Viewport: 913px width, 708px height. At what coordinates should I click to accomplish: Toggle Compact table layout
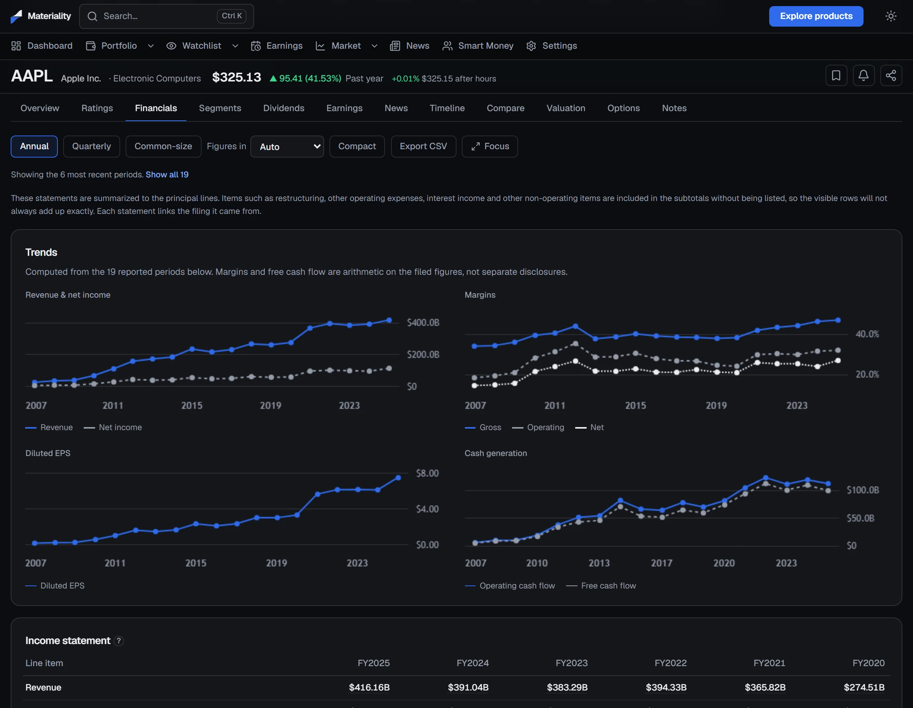click(357, 147)
